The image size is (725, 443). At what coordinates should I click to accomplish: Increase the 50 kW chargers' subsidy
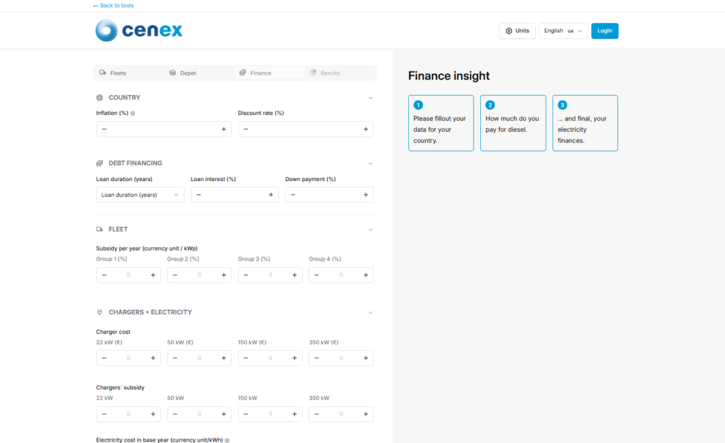point(224,414)
